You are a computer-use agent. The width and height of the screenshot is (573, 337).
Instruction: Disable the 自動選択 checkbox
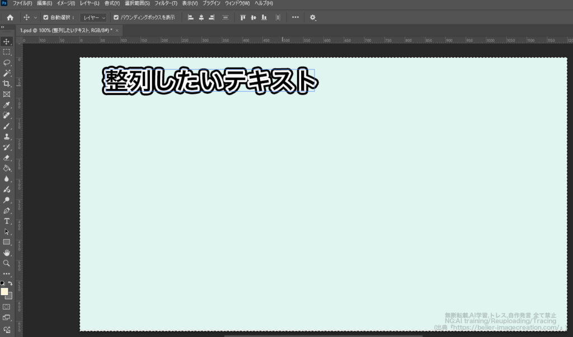coord(46,17)
